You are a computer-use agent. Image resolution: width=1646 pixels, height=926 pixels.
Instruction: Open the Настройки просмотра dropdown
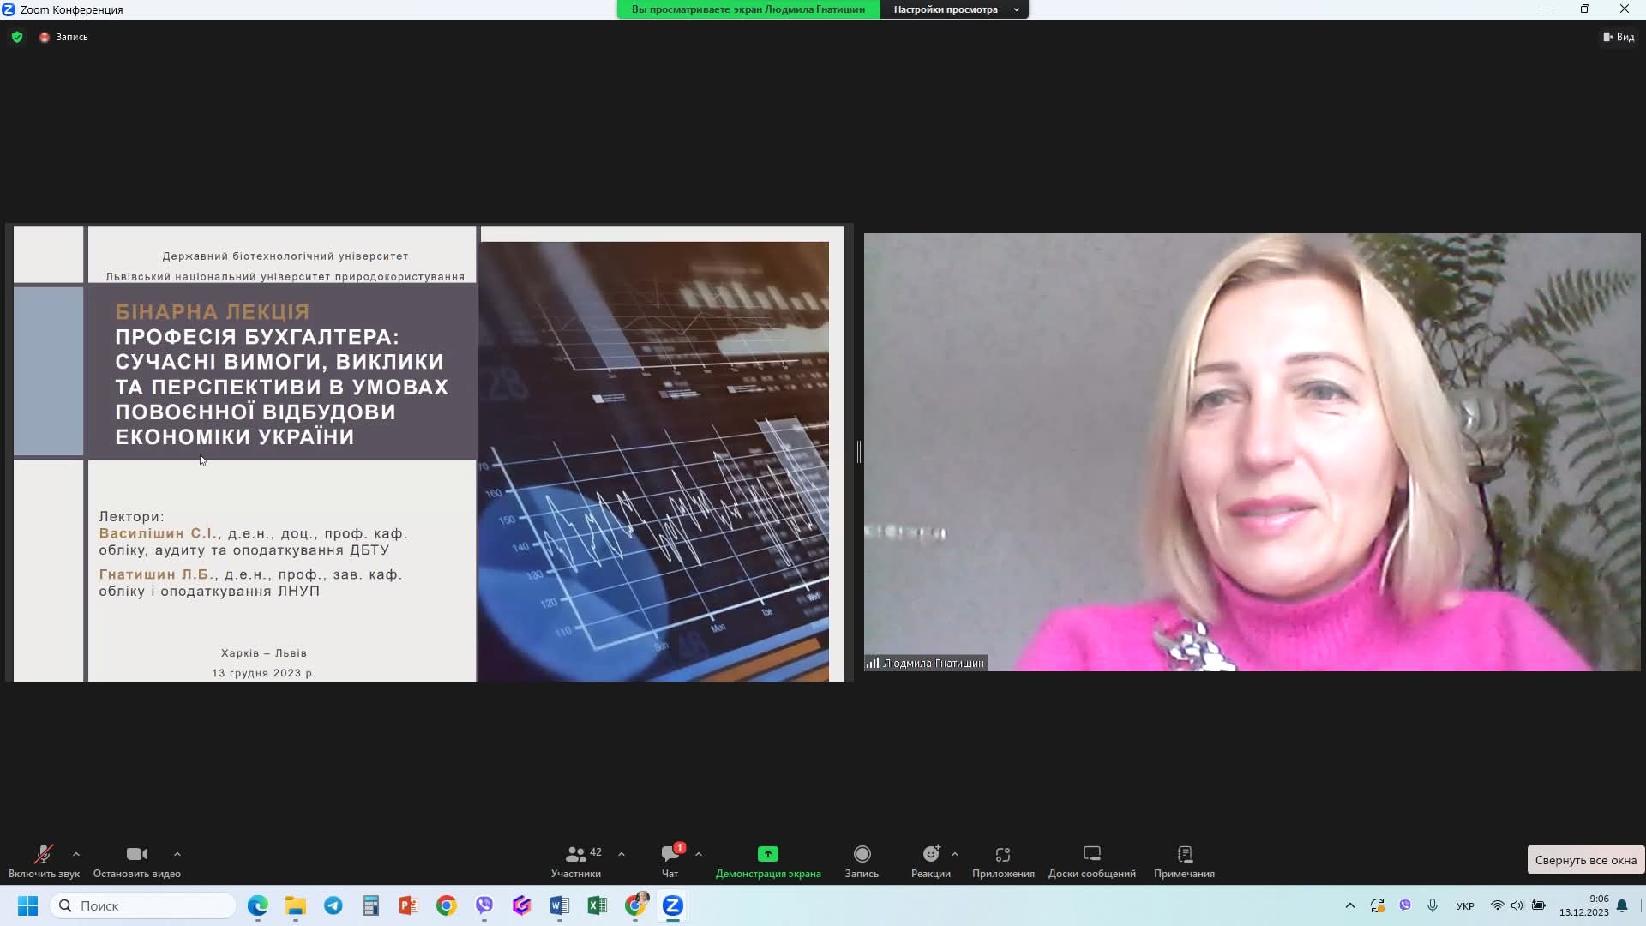954,9
